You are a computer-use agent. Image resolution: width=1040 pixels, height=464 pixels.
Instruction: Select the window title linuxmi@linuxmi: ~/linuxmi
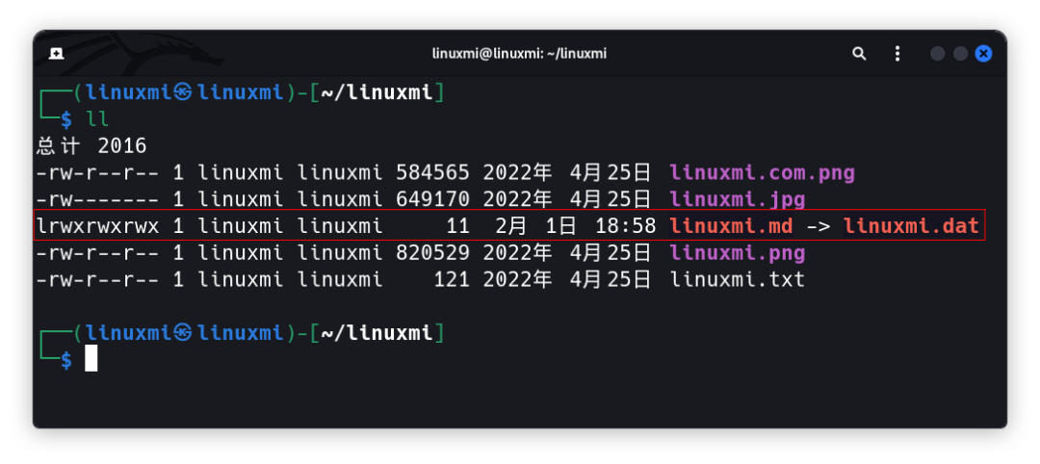519,54
